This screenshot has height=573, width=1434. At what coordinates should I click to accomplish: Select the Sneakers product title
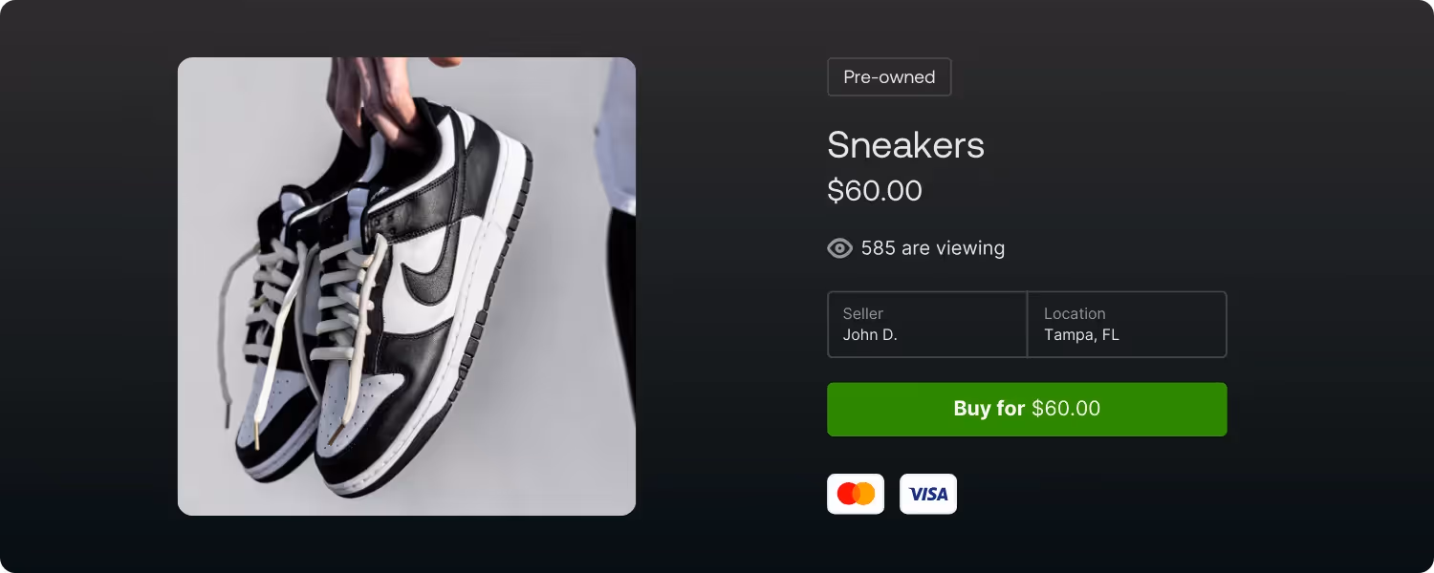(x=905, y=145)
